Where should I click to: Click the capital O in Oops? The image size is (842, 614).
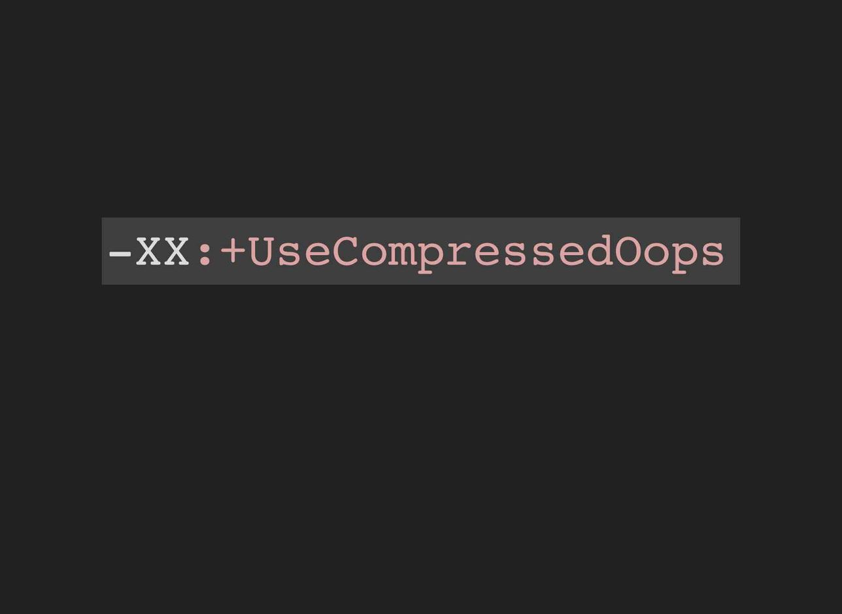coord(628,252)
